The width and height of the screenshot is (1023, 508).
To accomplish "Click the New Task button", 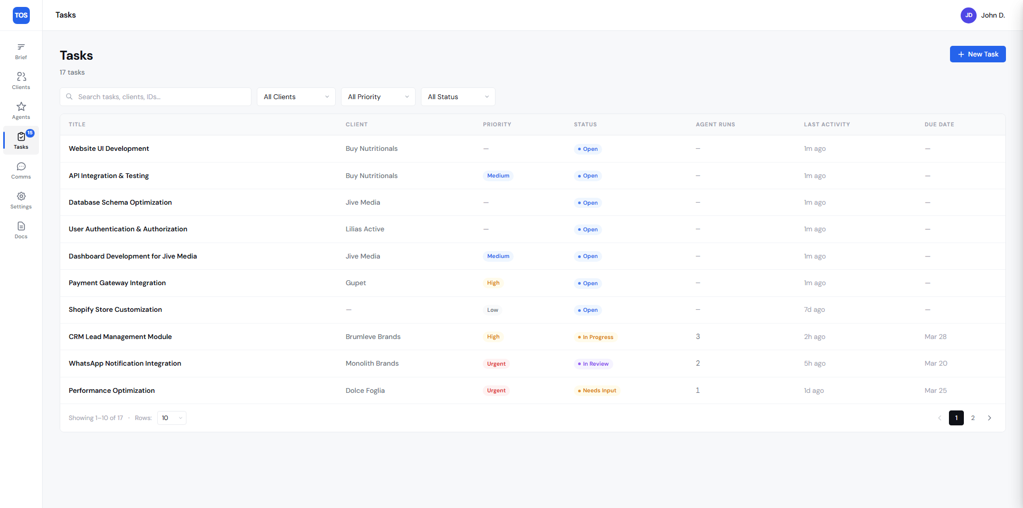I will (x=978, y=54).
